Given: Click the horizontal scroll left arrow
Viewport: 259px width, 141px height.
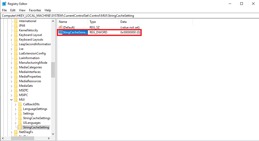Looking at the screenshot, I should [x=3, y=138].
